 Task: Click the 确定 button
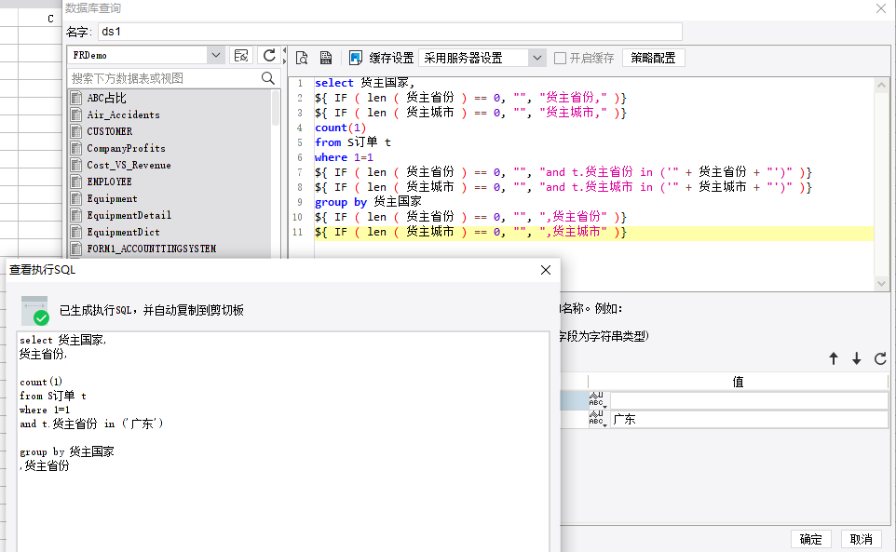pos(811,540)
